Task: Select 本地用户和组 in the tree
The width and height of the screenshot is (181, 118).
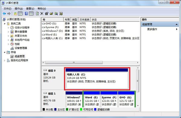Action: (x=22, y=40)
